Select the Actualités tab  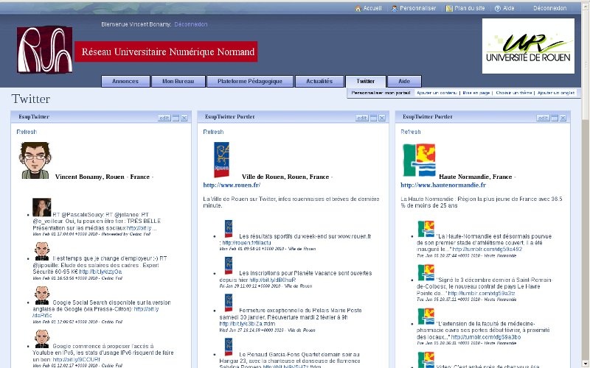pos(319,82)
